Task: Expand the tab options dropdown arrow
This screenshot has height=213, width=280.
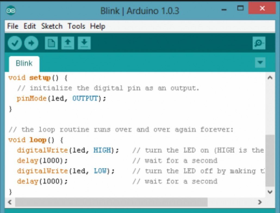Action: click(x=260, y=63)
